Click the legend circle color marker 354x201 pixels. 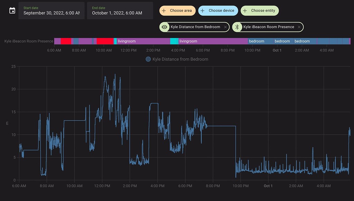pos(148,59)
